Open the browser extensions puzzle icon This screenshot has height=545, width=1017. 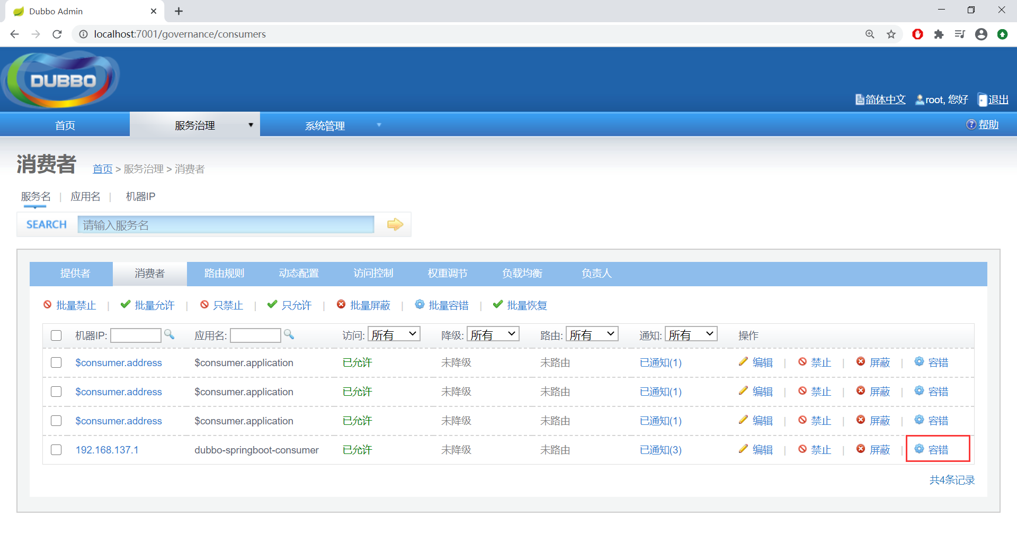[939, 34]
